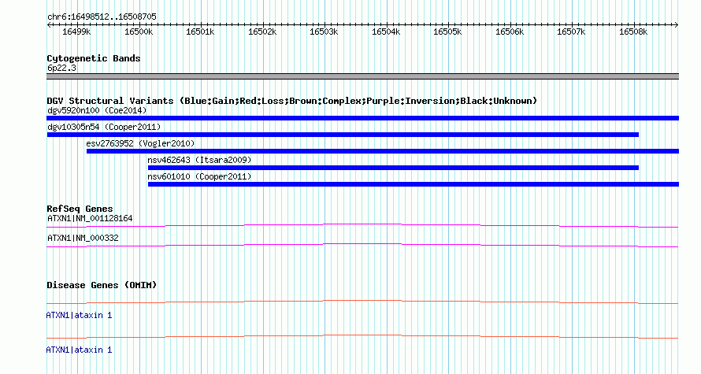Click the 16499k ruler tick label

coord(76,31)
